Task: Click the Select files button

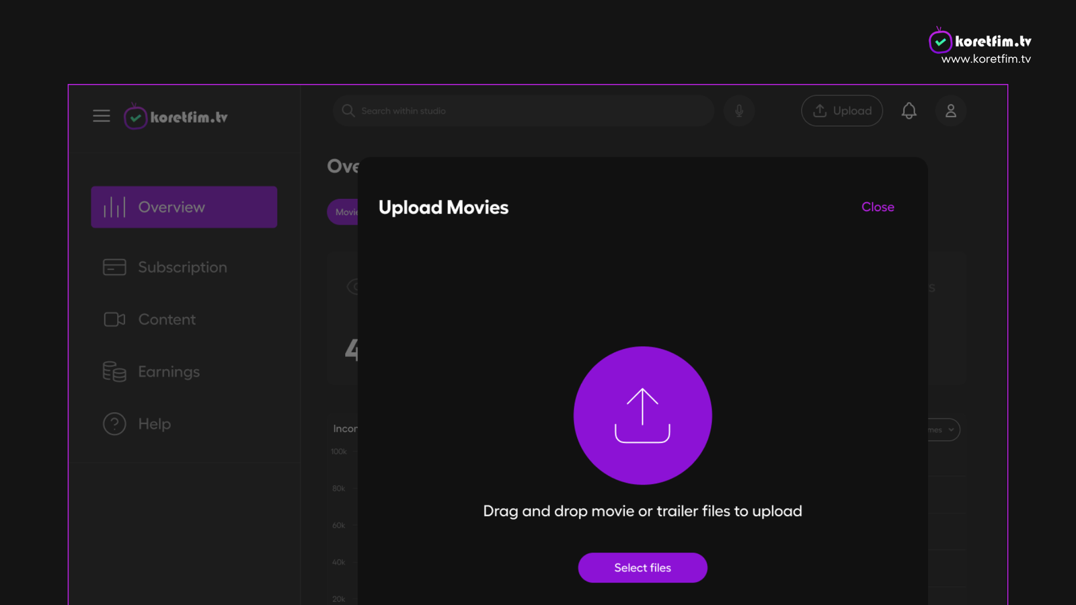Action: coord(642,568)
